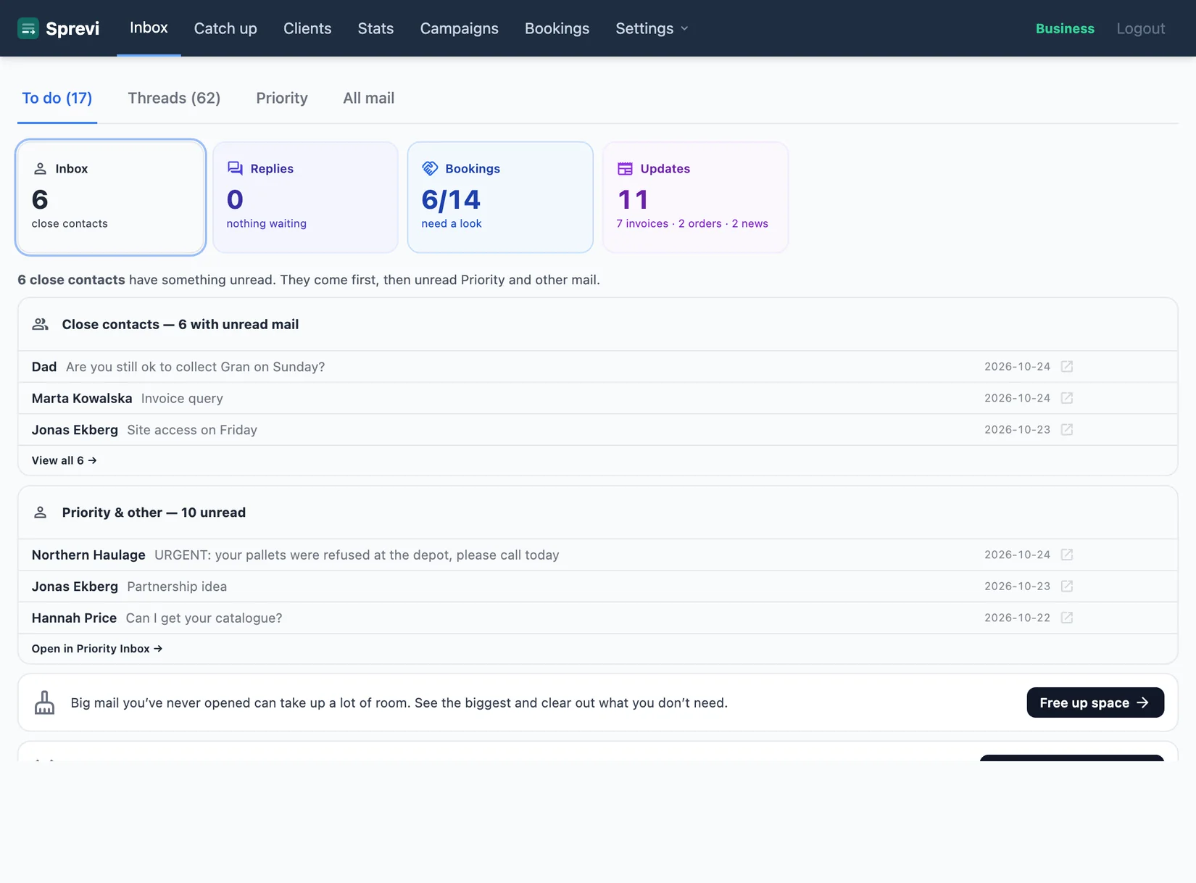Click the Updates calendar-style icon
The height and width of the screenshot is (883, 1196).
[x=625, y=168]
